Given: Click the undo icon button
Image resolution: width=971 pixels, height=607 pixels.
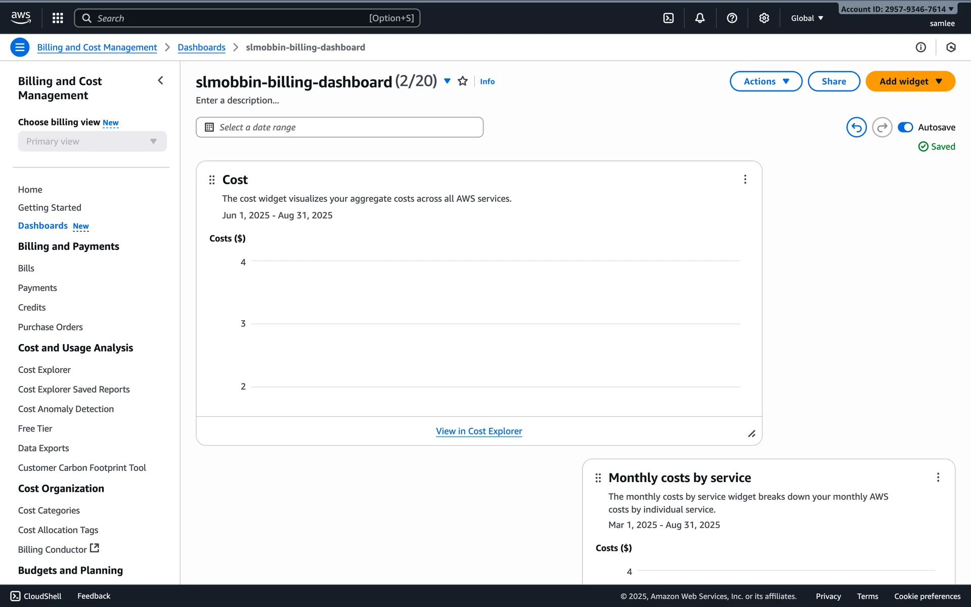Looking at the screenshot, I should (x=856, y=127).
